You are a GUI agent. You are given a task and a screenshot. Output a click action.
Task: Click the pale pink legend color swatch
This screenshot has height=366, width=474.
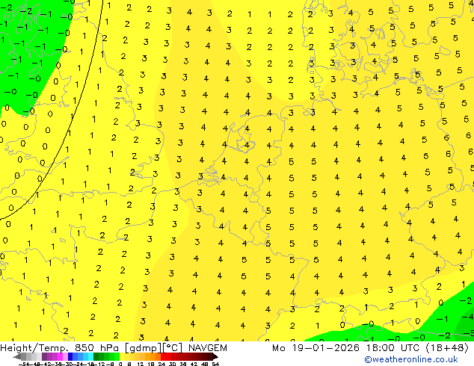pos(65,356)
